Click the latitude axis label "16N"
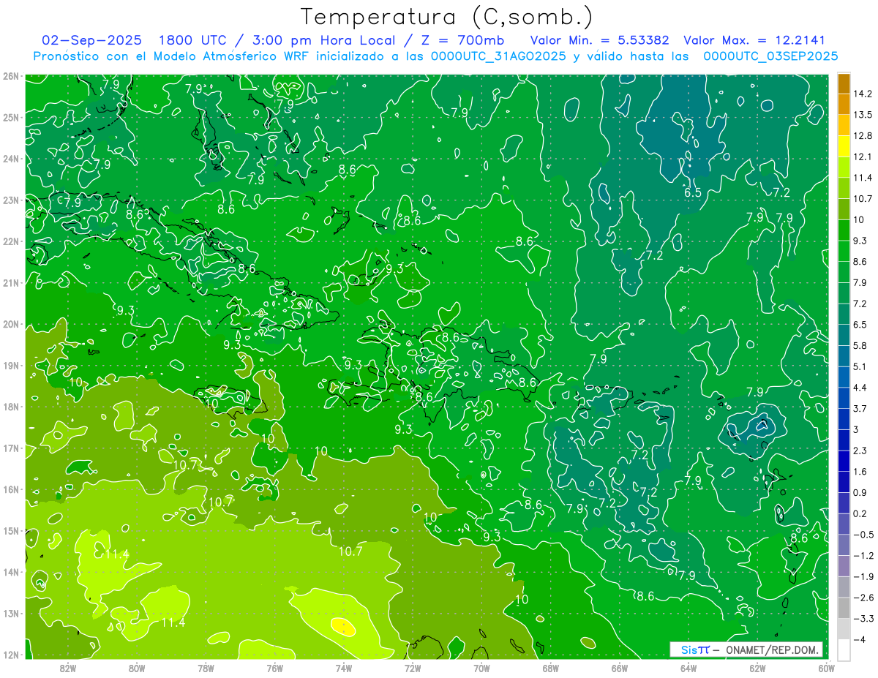The width and height of the screenshot is (878, 678). (x=11, y=489)
